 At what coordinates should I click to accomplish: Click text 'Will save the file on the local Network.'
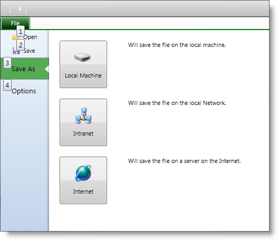click(x=177, y=103)
